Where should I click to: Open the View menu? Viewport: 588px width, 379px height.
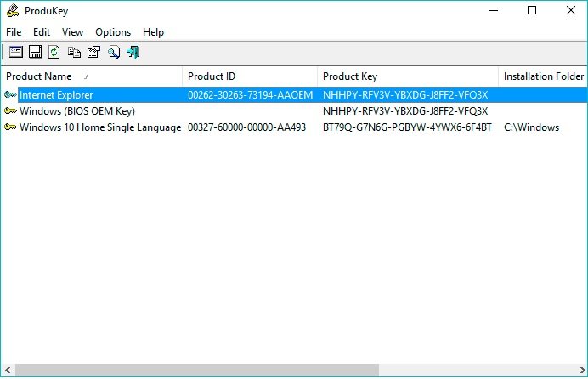pos(73,32)
